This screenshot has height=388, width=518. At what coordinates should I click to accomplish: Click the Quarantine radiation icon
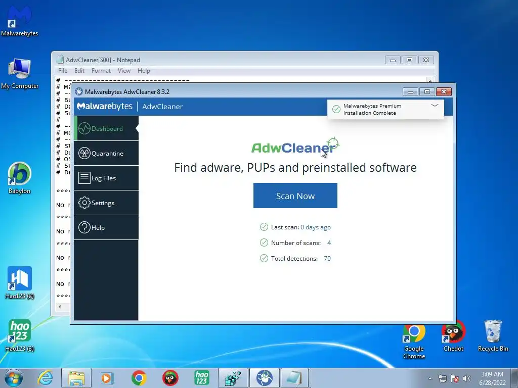click(84, 154)
